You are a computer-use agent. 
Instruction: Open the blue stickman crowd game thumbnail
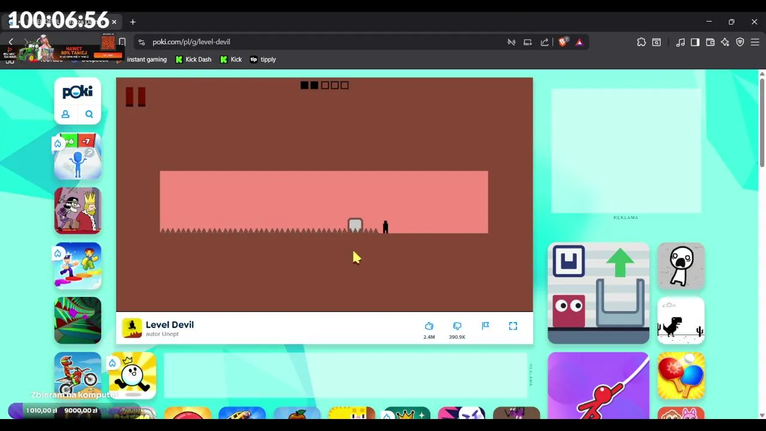[78, 156]
